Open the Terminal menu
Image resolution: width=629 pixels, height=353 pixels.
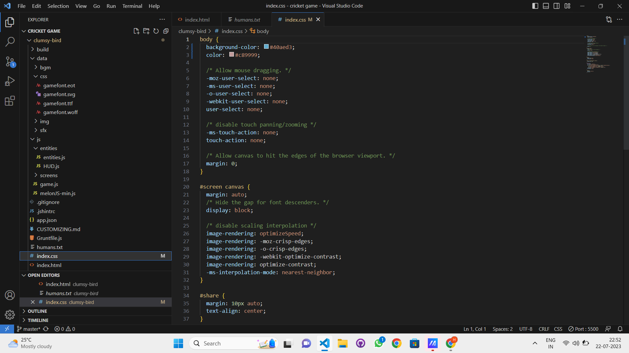click(x=132, y=6)
